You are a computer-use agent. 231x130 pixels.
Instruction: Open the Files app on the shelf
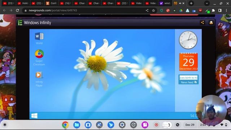click(77, 125)
